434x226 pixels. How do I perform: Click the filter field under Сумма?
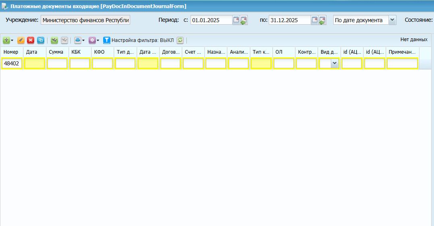[x=57, y=63]
